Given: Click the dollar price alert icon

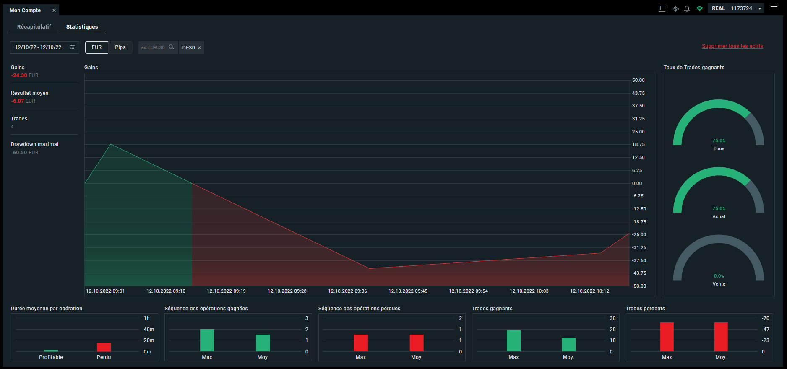Looking at the screenshot, I should tap(675, 8).
